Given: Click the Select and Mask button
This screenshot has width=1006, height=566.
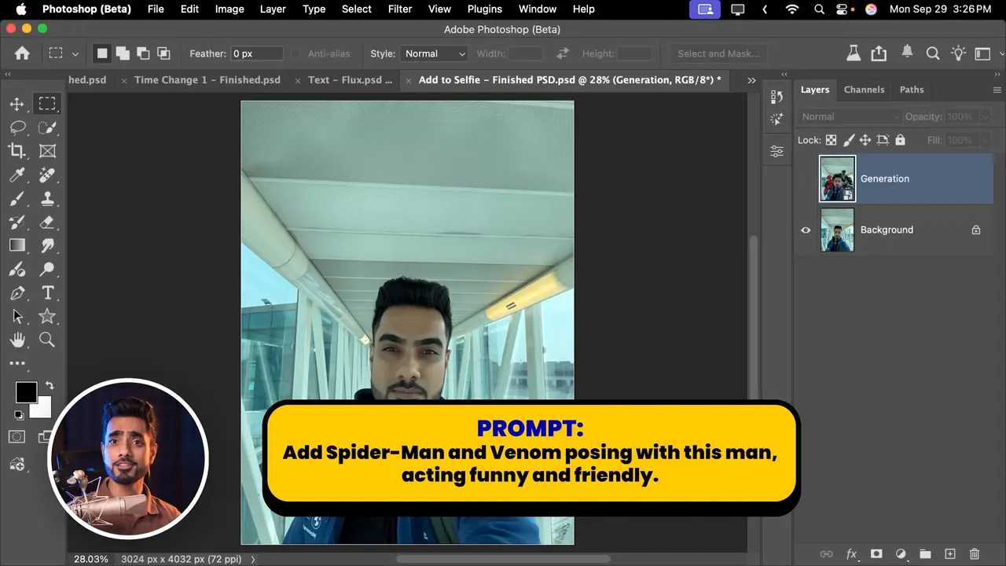Looking at the screenshot, I should click(x=718, y=53).
